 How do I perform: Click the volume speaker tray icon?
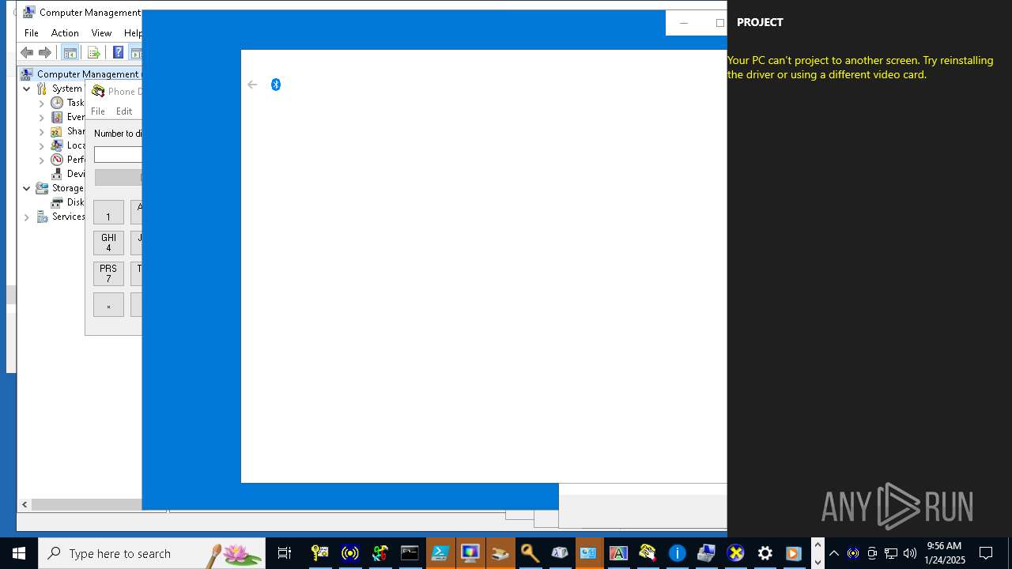(x=910, y=553)
